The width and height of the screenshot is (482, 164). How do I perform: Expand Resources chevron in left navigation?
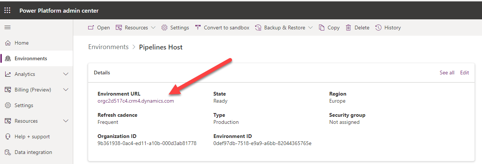coord(66,121)
